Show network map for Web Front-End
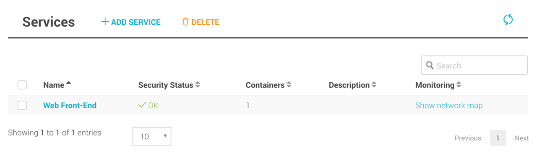537x158 pixels. click(x=449, y=105)
